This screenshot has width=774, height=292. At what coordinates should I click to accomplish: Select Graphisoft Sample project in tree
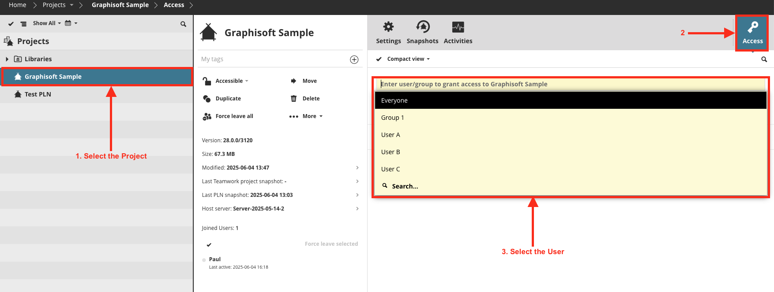click(97, 77)
